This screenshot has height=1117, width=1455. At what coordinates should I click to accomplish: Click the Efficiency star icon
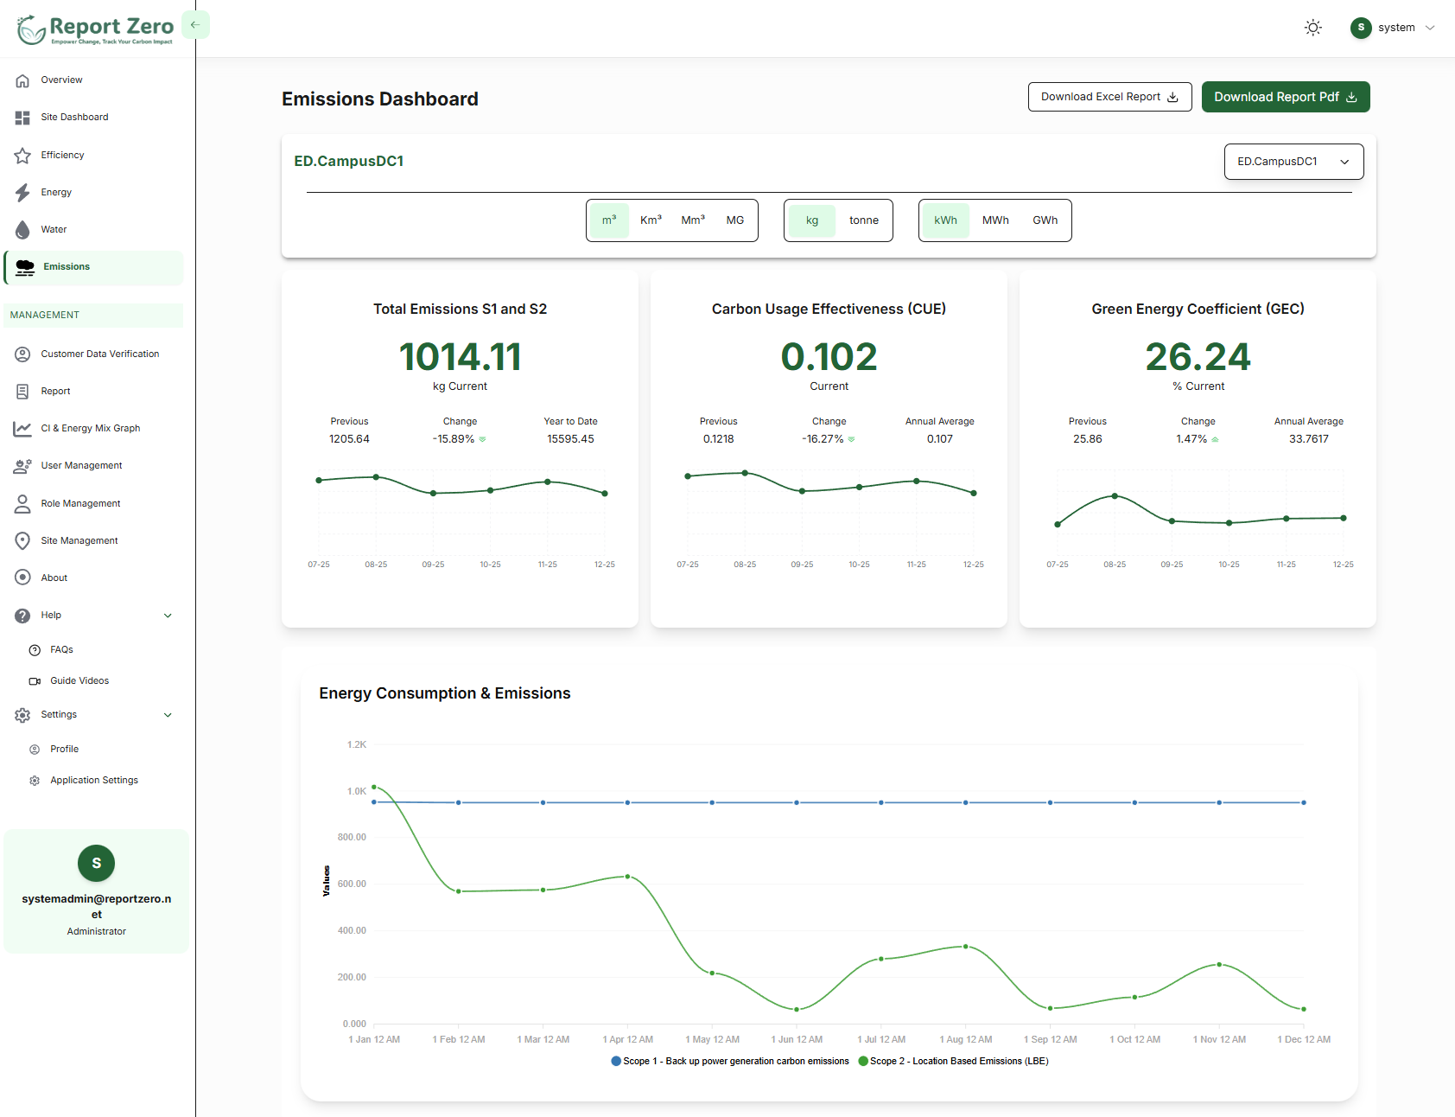(x=22, y=156)
